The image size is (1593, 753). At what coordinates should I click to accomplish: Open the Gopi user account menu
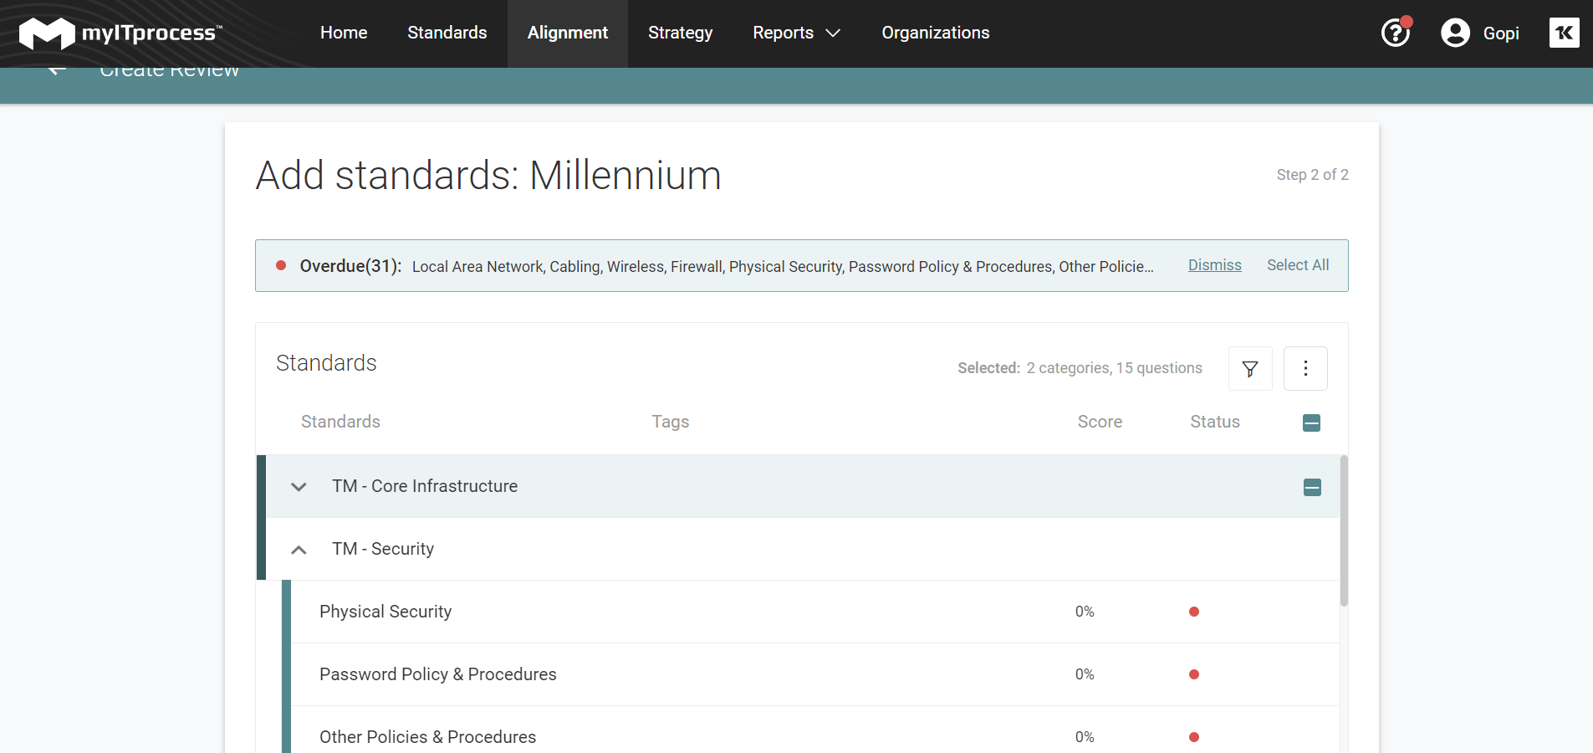click(x=1480, y=33)
